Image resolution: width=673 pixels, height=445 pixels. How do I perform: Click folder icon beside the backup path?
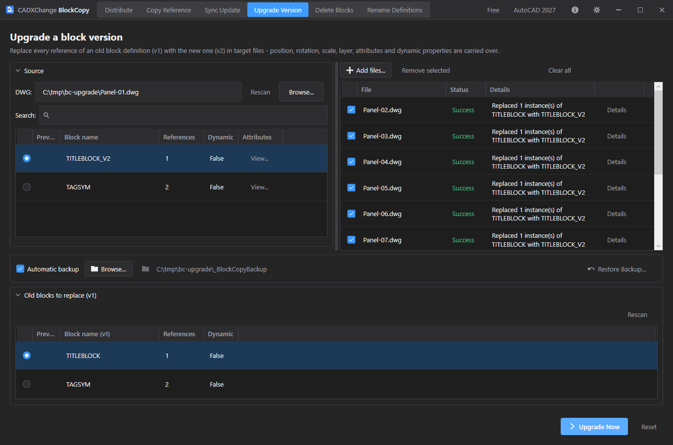click(145, 269)
